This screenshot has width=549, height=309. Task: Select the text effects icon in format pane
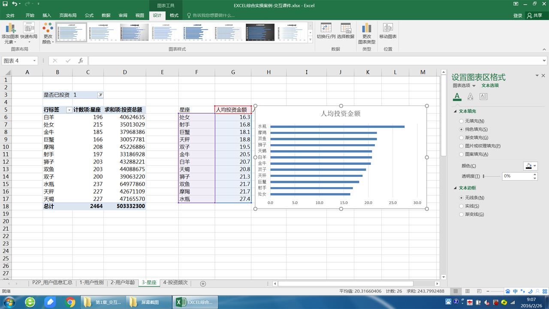pyautogui.click(x=471, y=97)
